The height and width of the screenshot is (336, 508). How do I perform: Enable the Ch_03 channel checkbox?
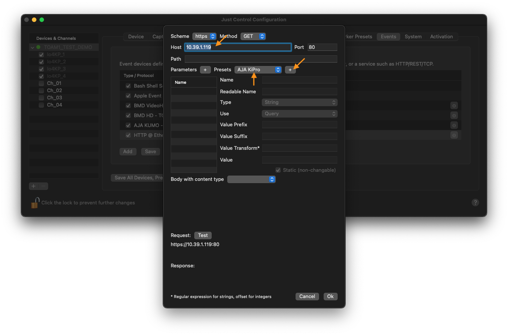pyautogui.click(x=41, y=98)
